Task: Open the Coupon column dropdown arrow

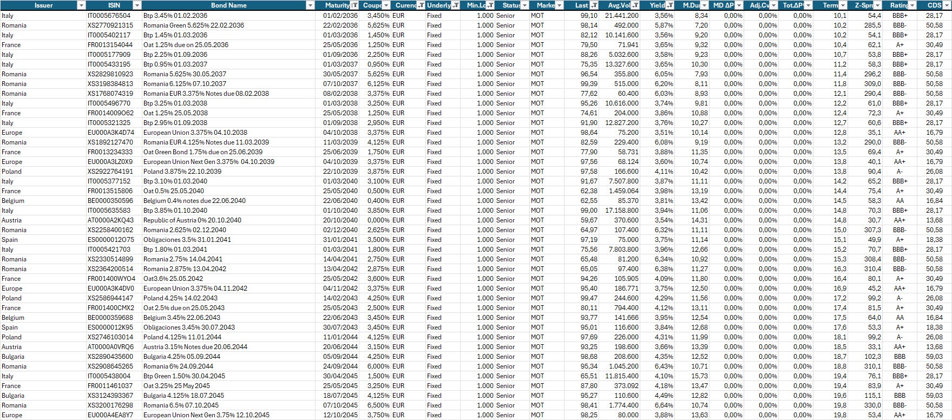Action: tap(386, 5)
